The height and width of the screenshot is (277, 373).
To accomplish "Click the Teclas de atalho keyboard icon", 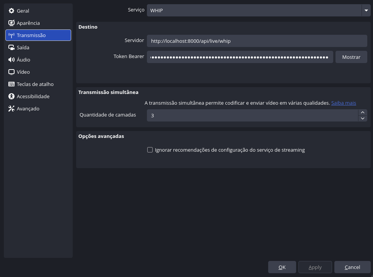I will coord(11,84).
